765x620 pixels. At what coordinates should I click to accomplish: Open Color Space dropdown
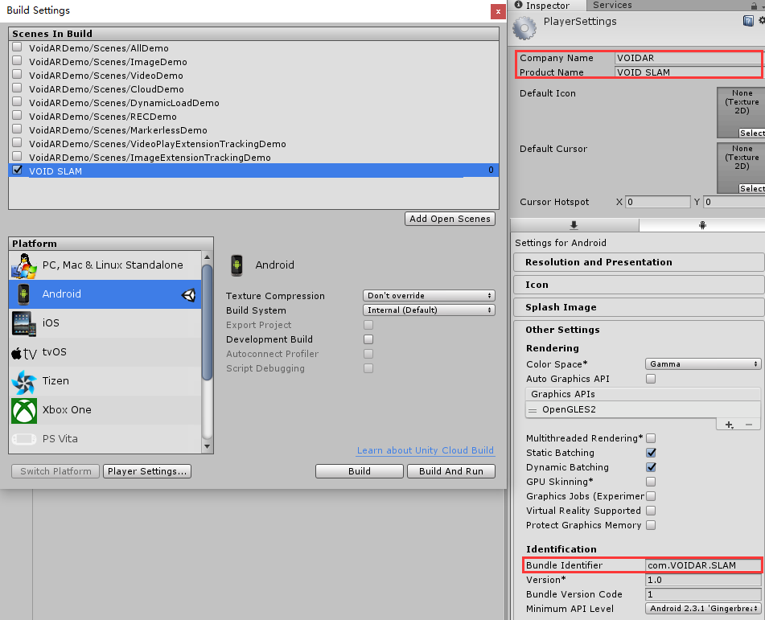point(703,364)
